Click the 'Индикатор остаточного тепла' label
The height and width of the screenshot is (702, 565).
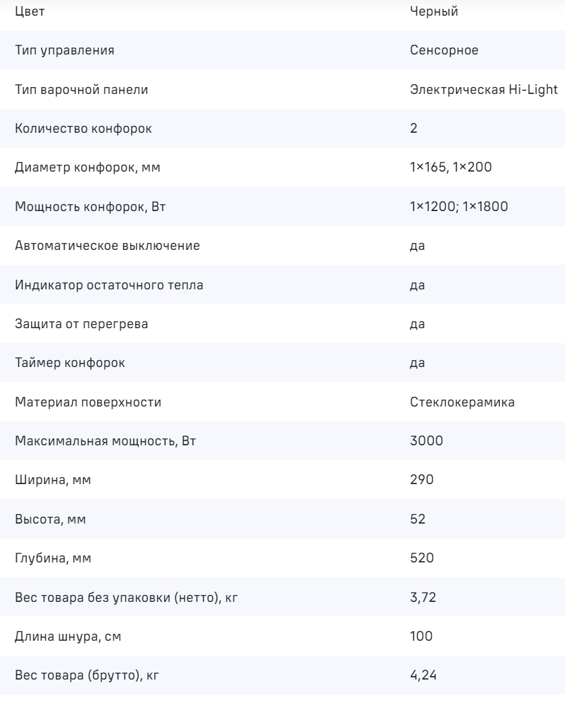pyautogui.click(x=109, y=285)
